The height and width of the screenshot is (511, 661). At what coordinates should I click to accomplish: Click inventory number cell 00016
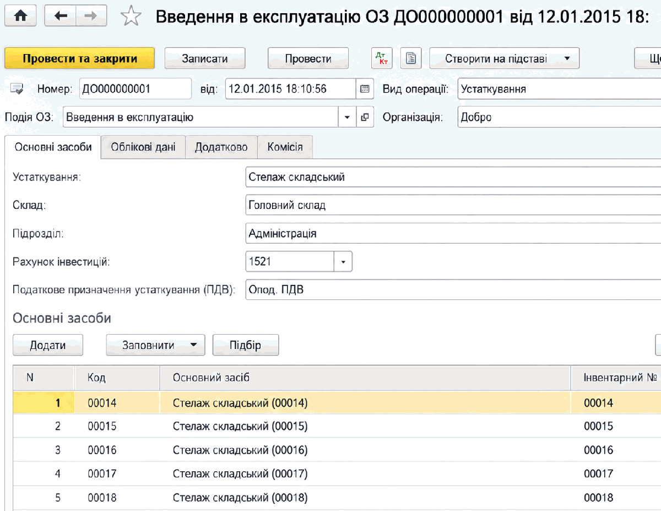click(616, 450)
